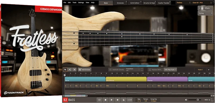Viewport: 215px width, 103px height.
Task: Open the Edit menu
Action: (69, 2)
